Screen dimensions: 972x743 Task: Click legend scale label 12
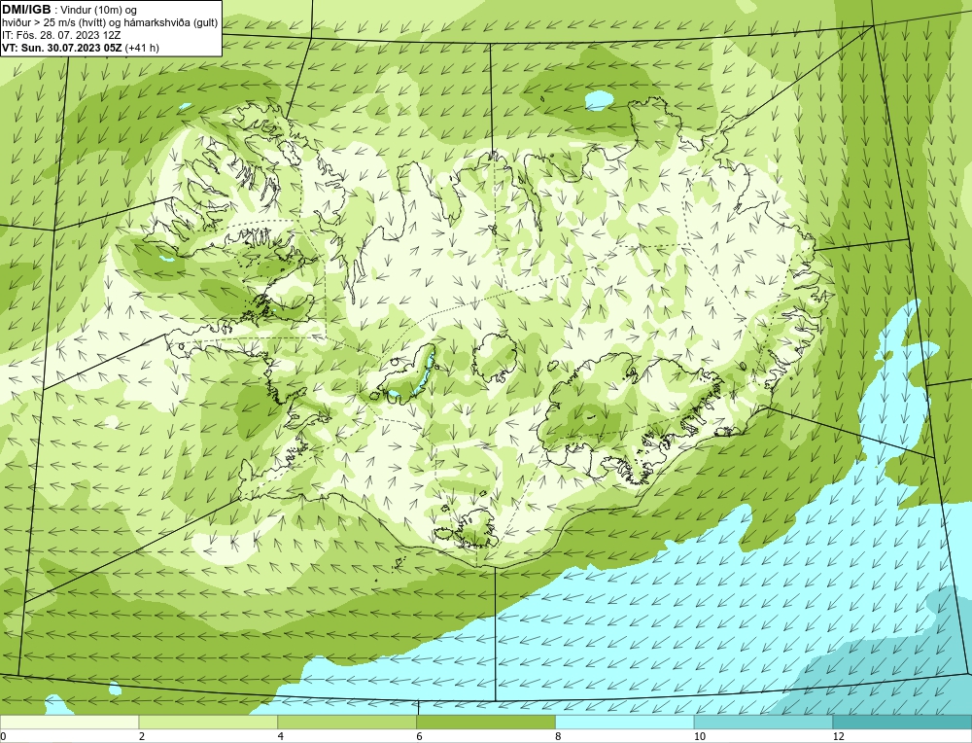pos(838,736)
